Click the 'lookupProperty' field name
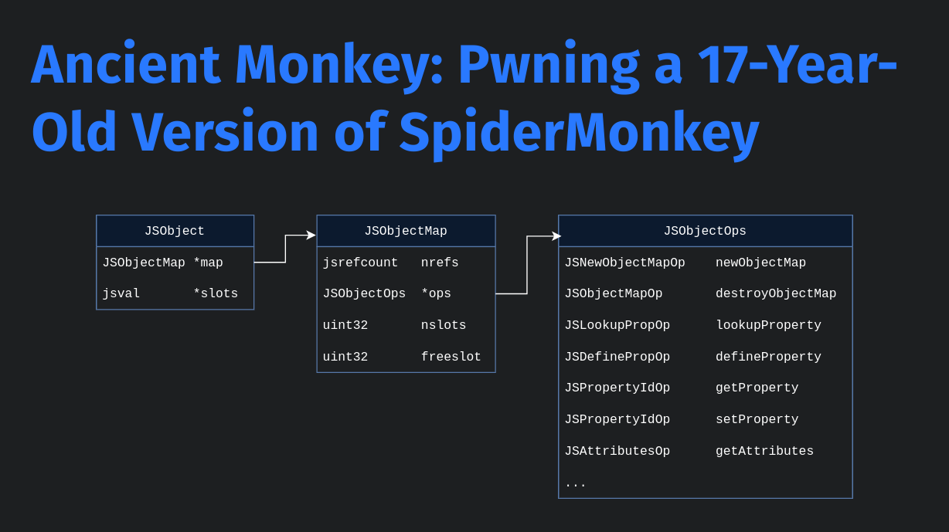This screenshot has width=949, height=532. [768, 325]
